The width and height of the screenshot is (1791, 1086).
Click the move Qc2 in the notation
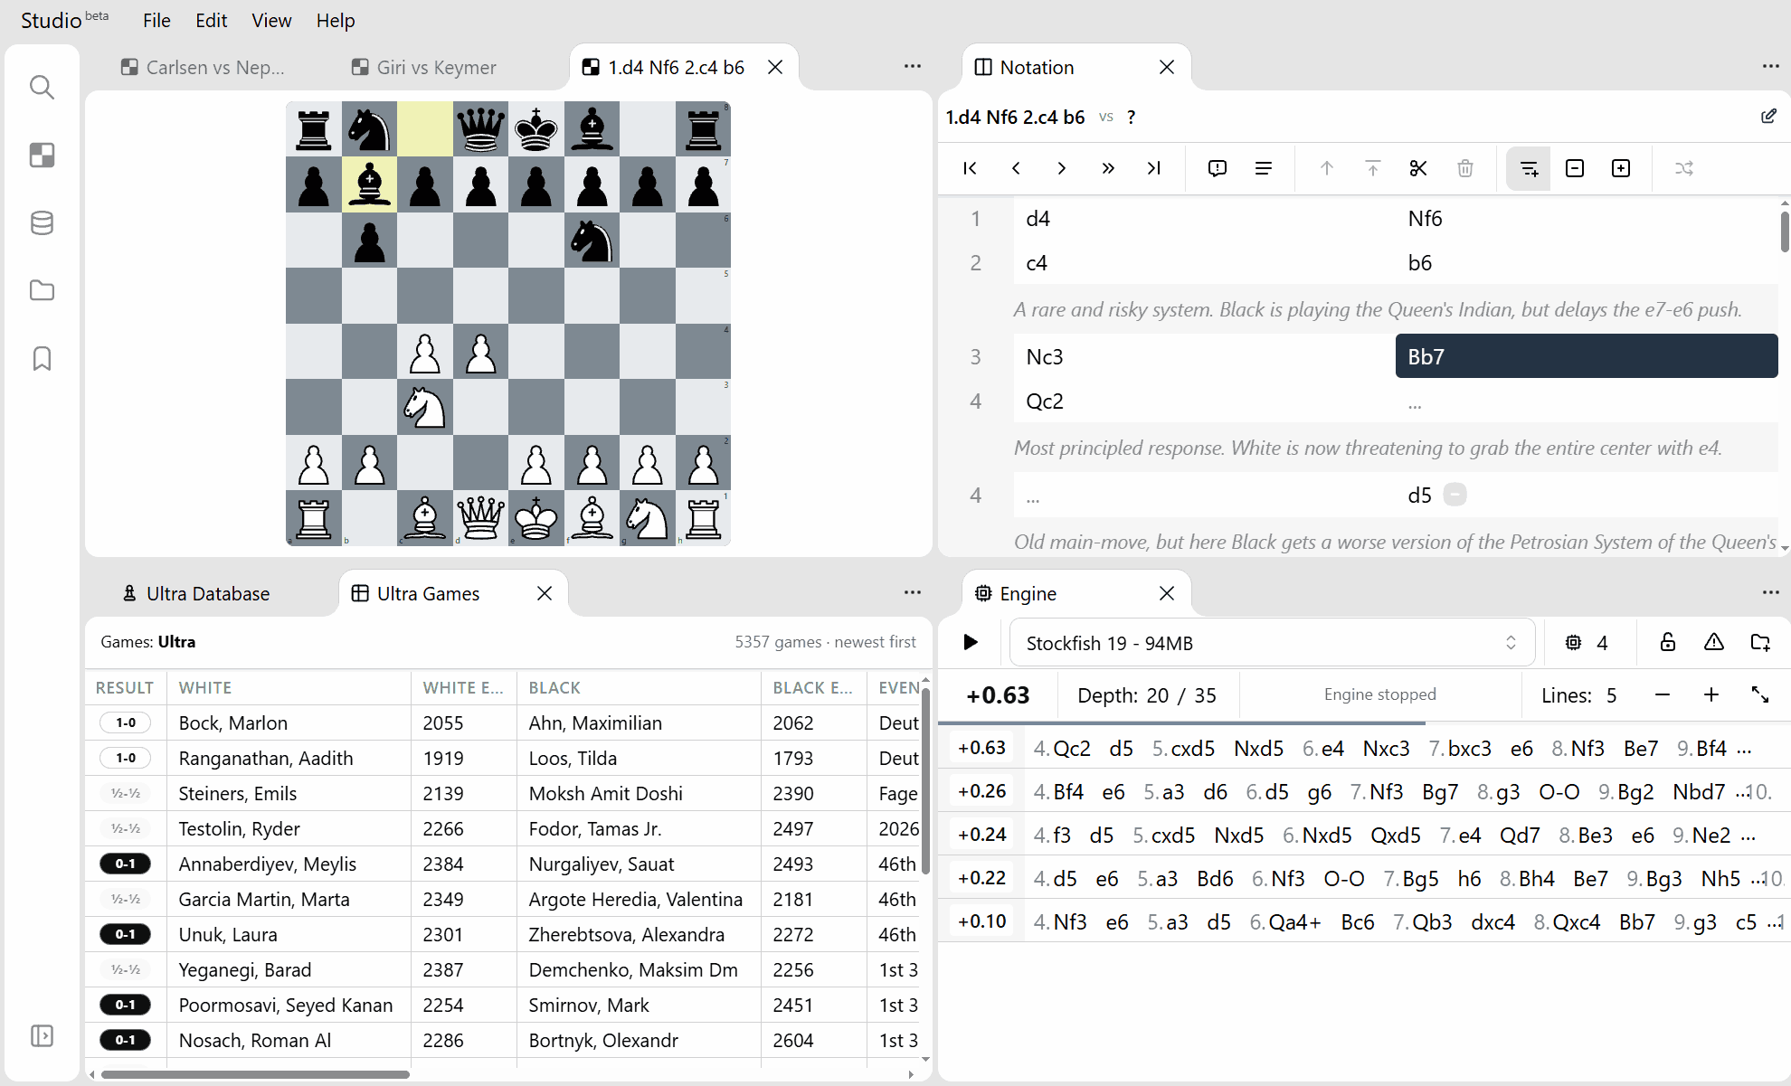(1045, 401)
